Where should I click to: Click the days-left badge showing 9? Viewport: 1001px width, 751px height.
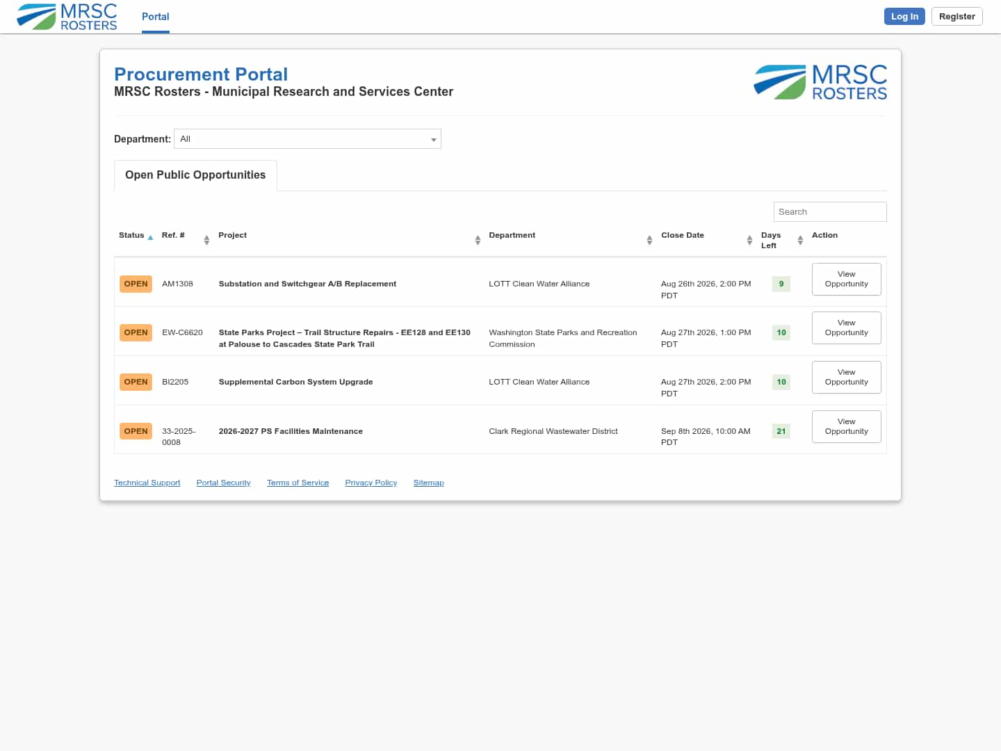point(781,284)
